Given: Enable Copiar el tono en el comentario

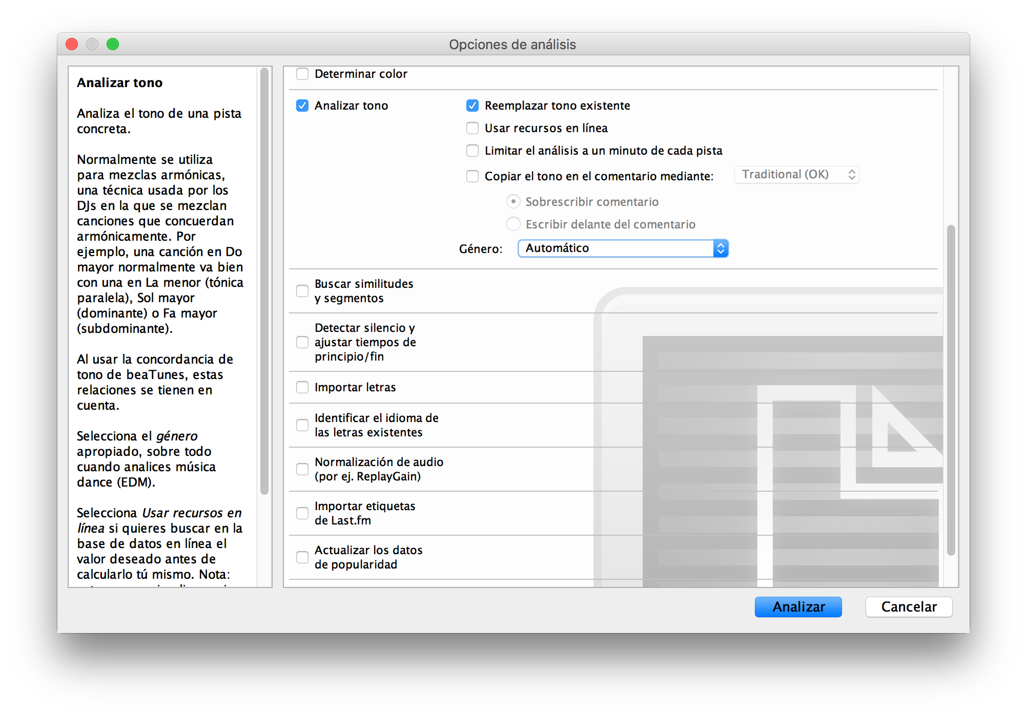Looking at the screenshot, I should (x=473, y=176).
